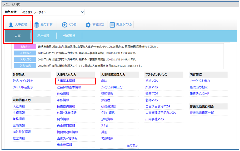Click the 人事管理 person icon
Viewport: 240px width, 151px height.
coord(11,25)
